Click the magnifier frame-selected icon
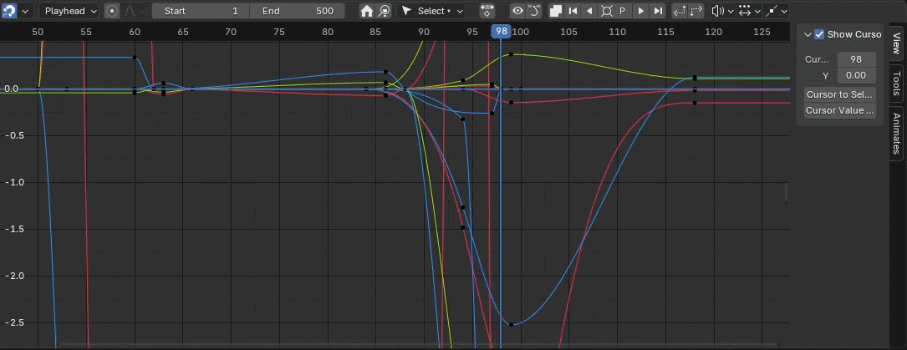Image resolution: width=907 pixels, height=350 pixels. coord(384,11)
